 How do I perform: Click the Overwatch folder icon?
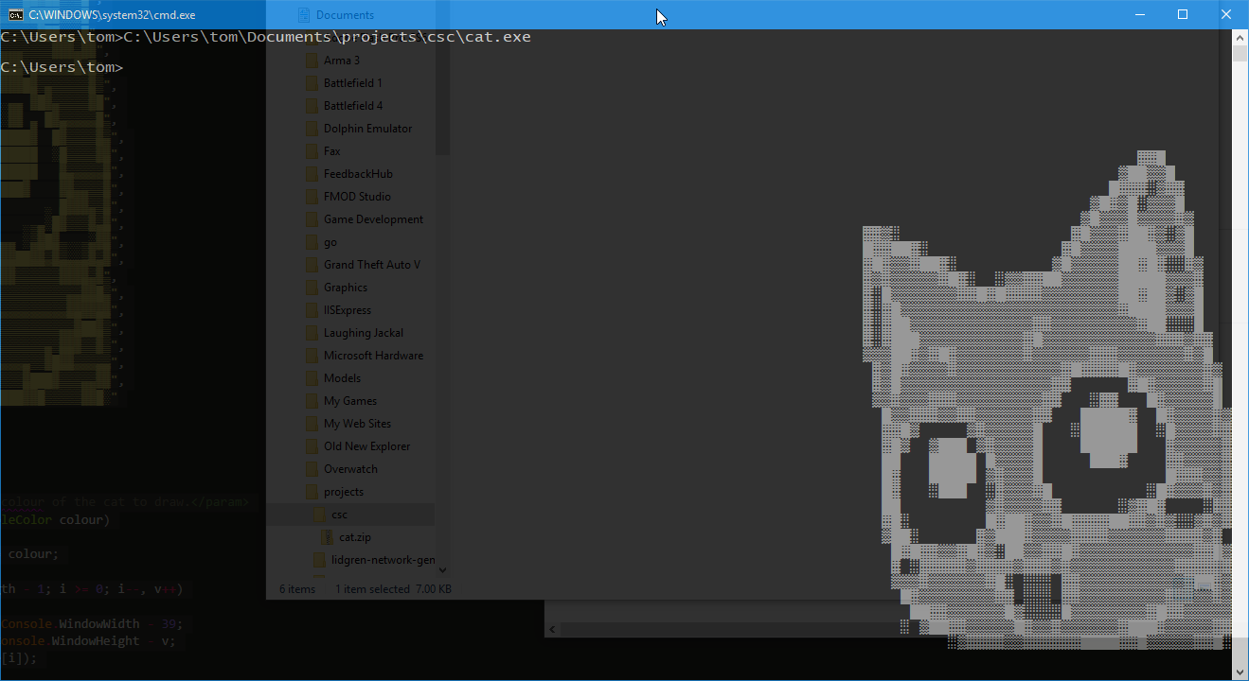[x=312, y=469]
